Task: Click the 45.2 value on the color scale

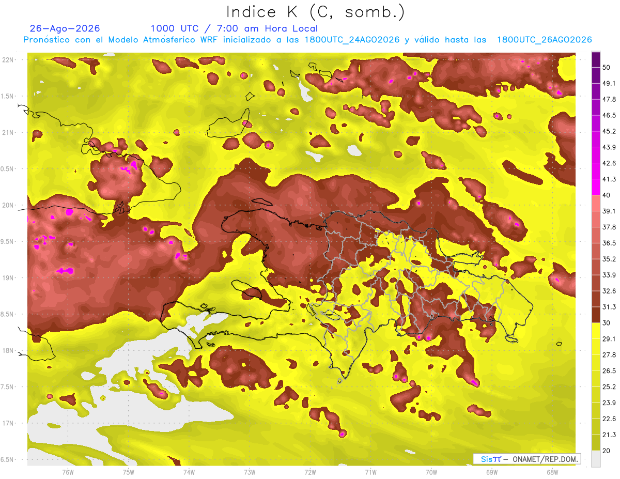Action: click(x=609, y=132)
